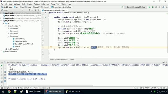The width and height of the screenshot is (168, 94).
Task: Open the Refactor menu
Action: (37, 4)
